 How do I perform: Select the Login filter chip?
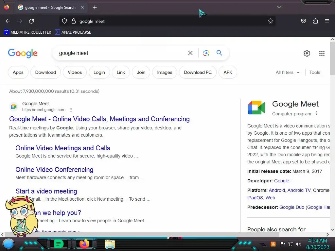pyautogui.click(x=99, y=72)
